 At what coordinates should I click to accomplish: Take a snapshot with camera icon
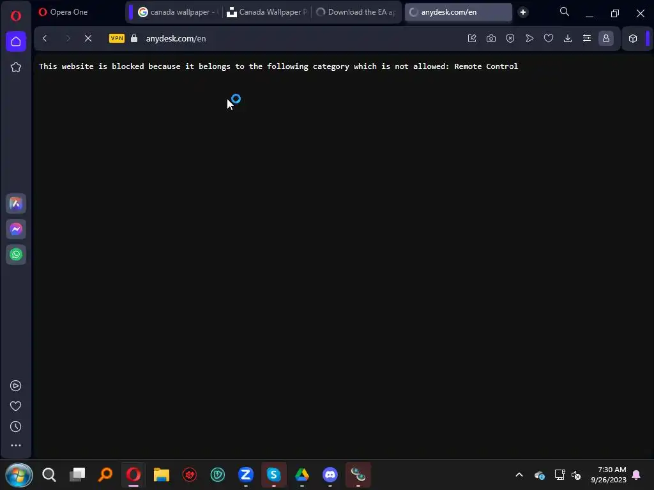491,38
